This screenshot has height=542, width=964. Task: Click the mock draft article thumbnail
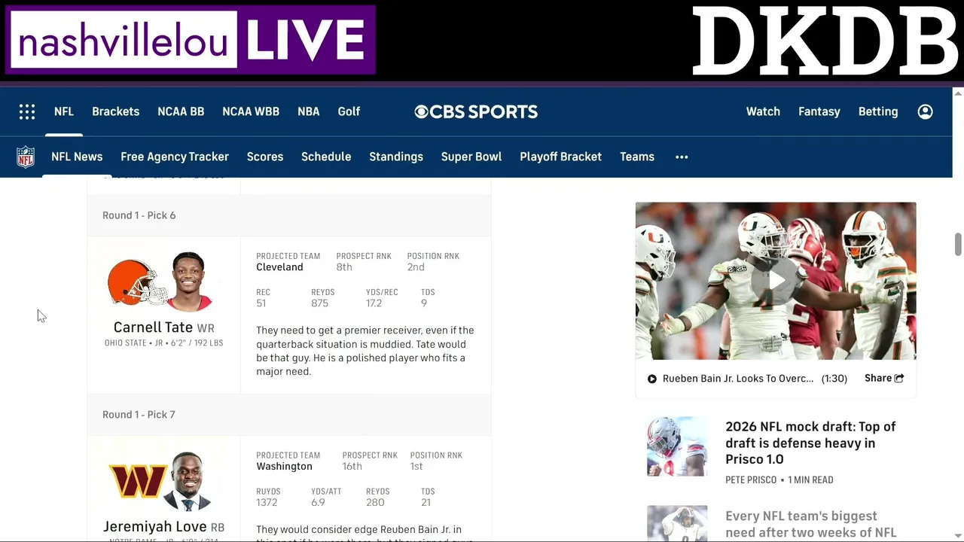677,446
